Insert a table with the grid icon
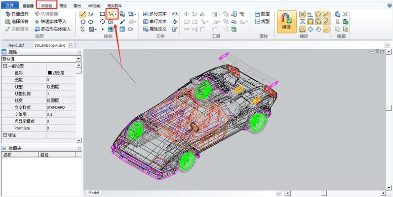This screenshot has height=197, width=393. pyautogui.click(x=122, y=29)
